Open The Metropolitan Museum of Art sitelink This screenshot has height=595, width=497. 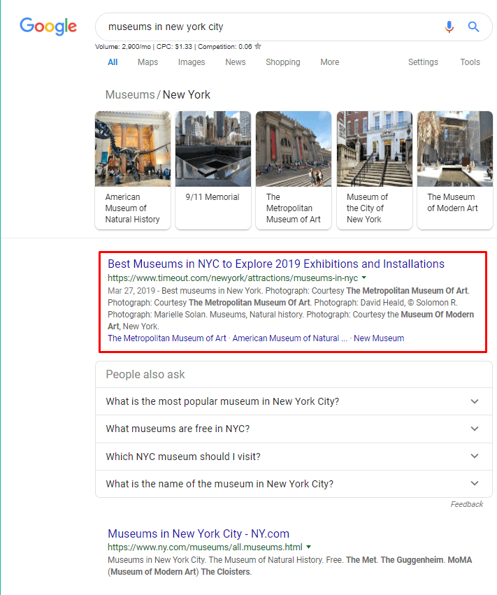(167, 338)
